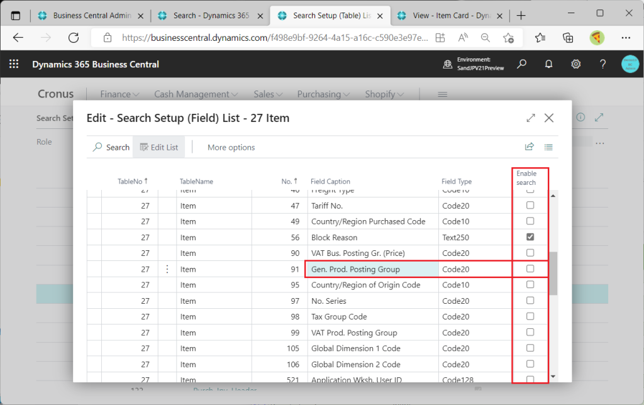Enable search for VAT Prod. Posting Group

point(530,332)
